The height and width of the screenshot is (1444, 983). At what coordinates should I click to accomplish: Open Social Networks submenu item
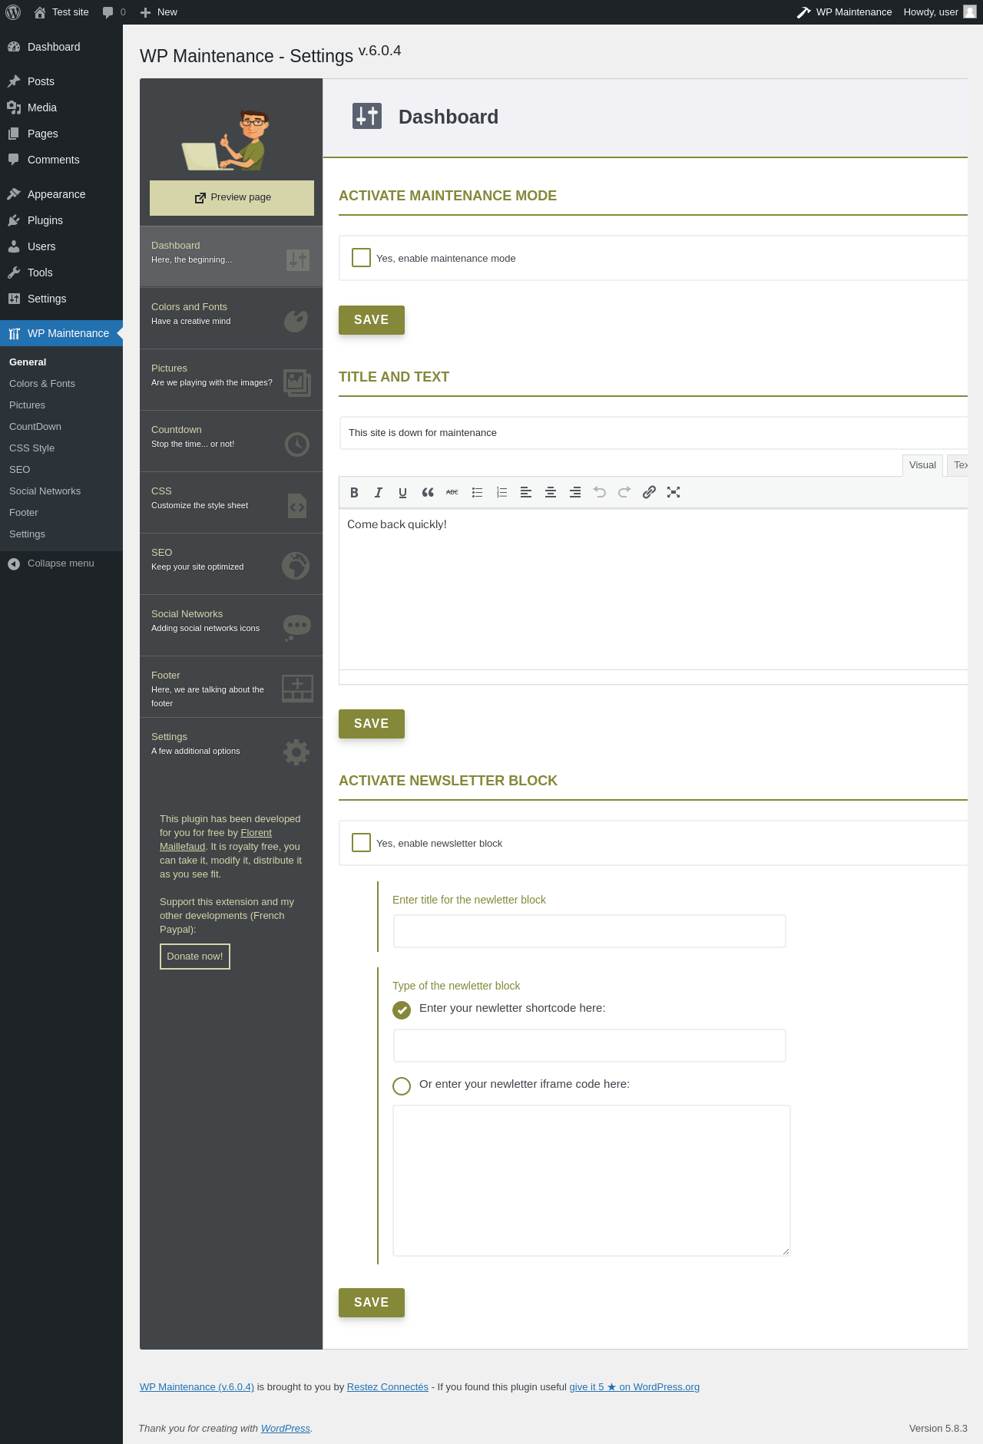(45, 491)
